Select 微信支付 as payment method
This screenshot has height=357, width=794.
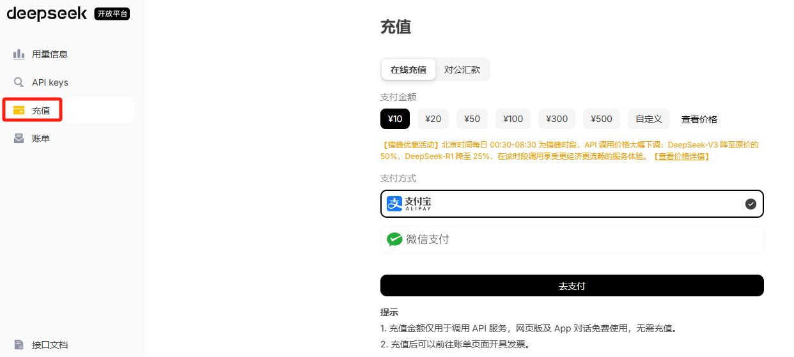(x=572, y=239)
